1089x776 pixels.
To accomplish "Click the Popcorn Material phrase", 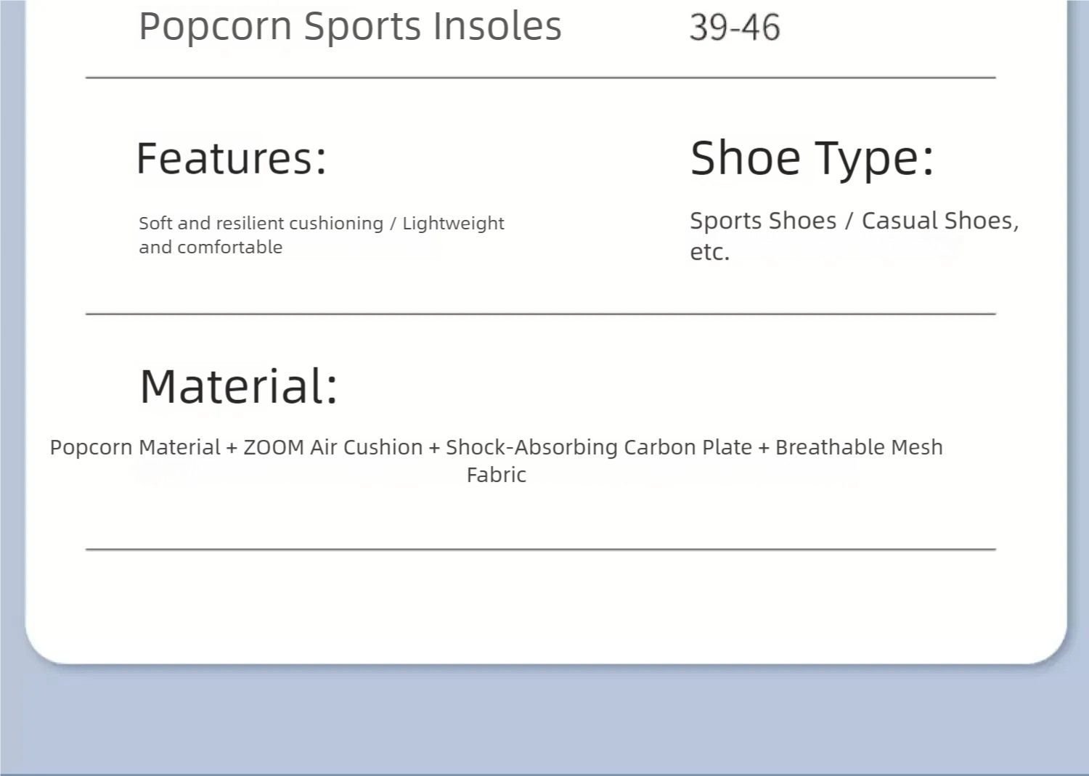I will click(x=135, y=447).
